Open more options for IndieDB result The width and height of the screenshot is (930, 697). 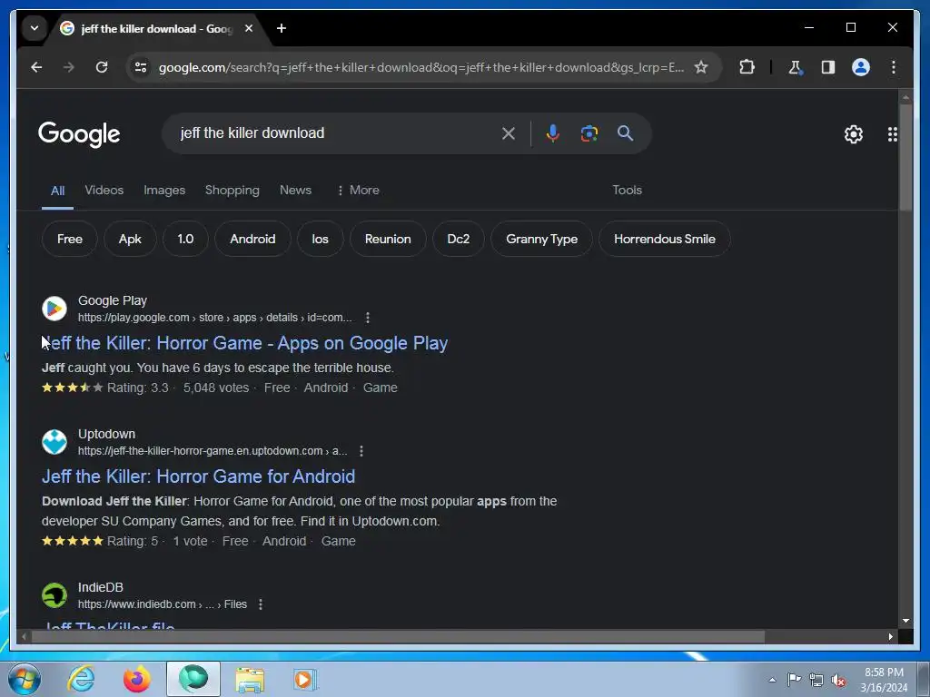click(261, 604)
